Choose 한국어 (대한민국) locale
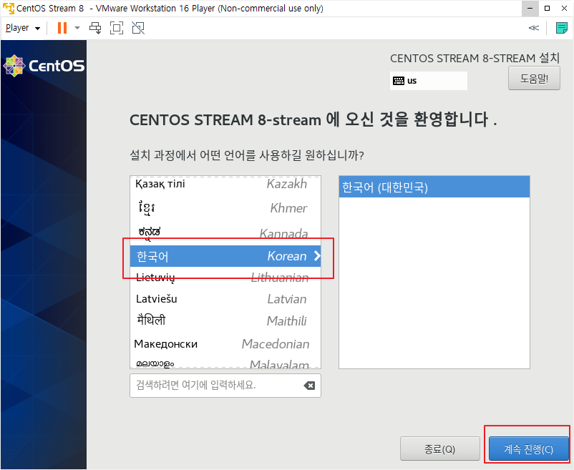The height and width of the screenshot is (470, 574). tap(434, 187)
